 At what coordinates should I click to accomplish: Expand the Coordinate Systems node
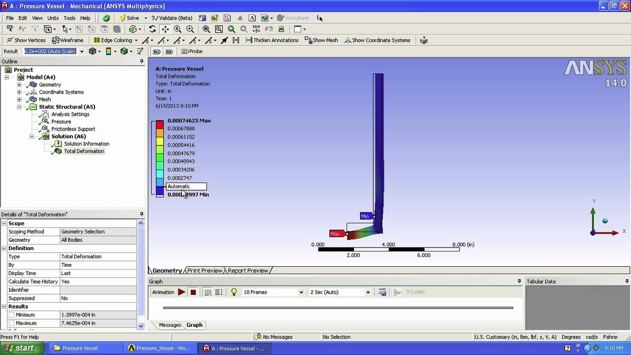[x=19, y=92]
